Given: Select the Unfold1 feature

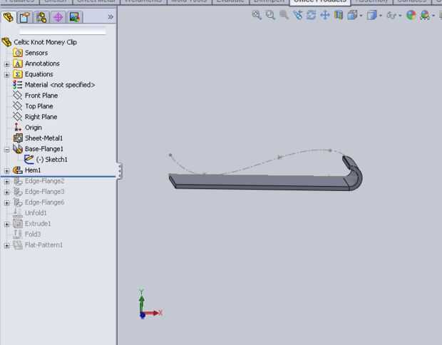Looking at the screenshot, I should pos(36,213).
